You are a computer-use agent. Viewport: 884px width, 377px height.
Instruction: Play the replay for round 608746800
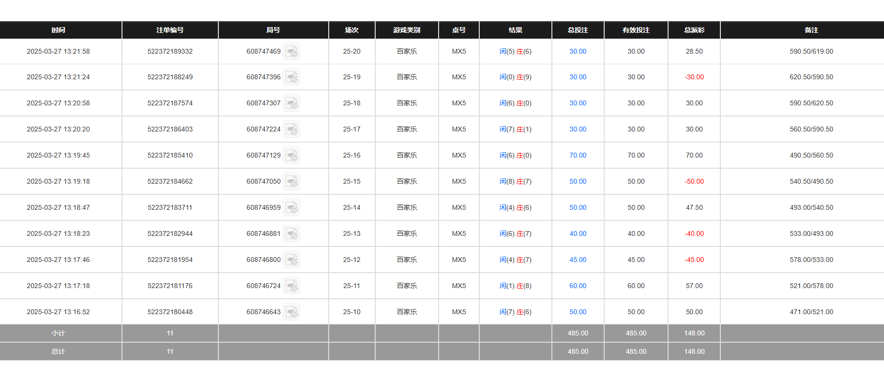pyautogui.click(x=291, y=260)
